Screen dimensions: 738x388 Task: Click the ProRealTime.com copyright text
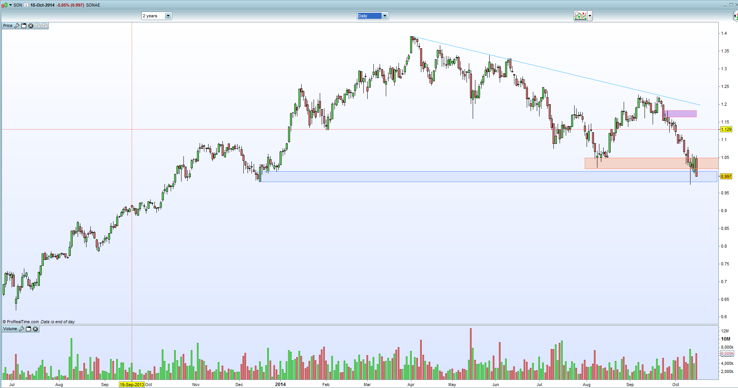[x=23, y=322]
